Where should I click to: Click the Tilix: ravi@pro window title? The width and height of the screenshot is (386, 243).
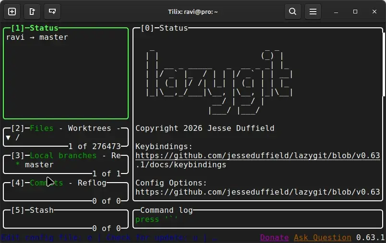pos(193,12)
